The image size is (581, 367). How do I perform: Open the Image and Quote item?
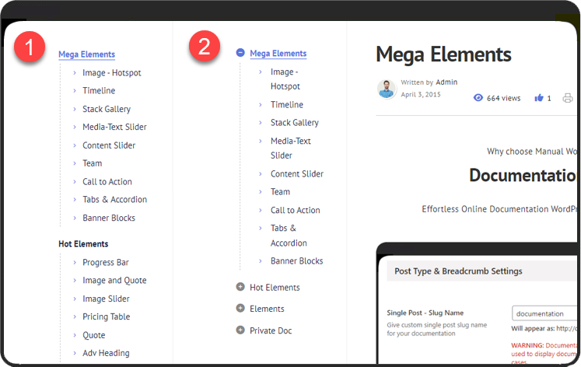tap(114, 281)
